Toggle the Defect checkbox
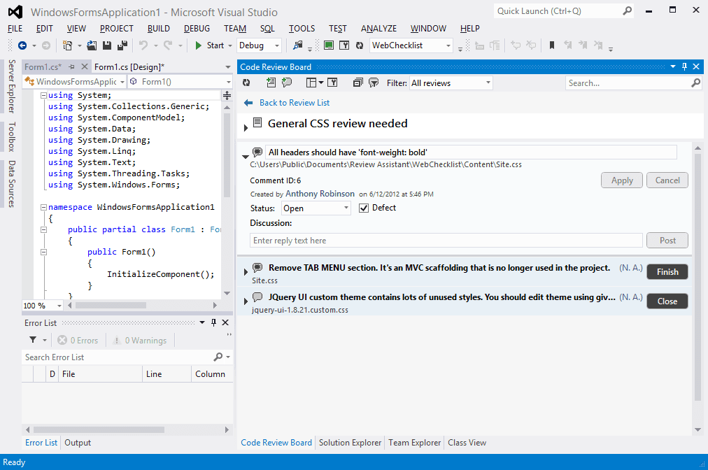708x470 pixels. 364,208
